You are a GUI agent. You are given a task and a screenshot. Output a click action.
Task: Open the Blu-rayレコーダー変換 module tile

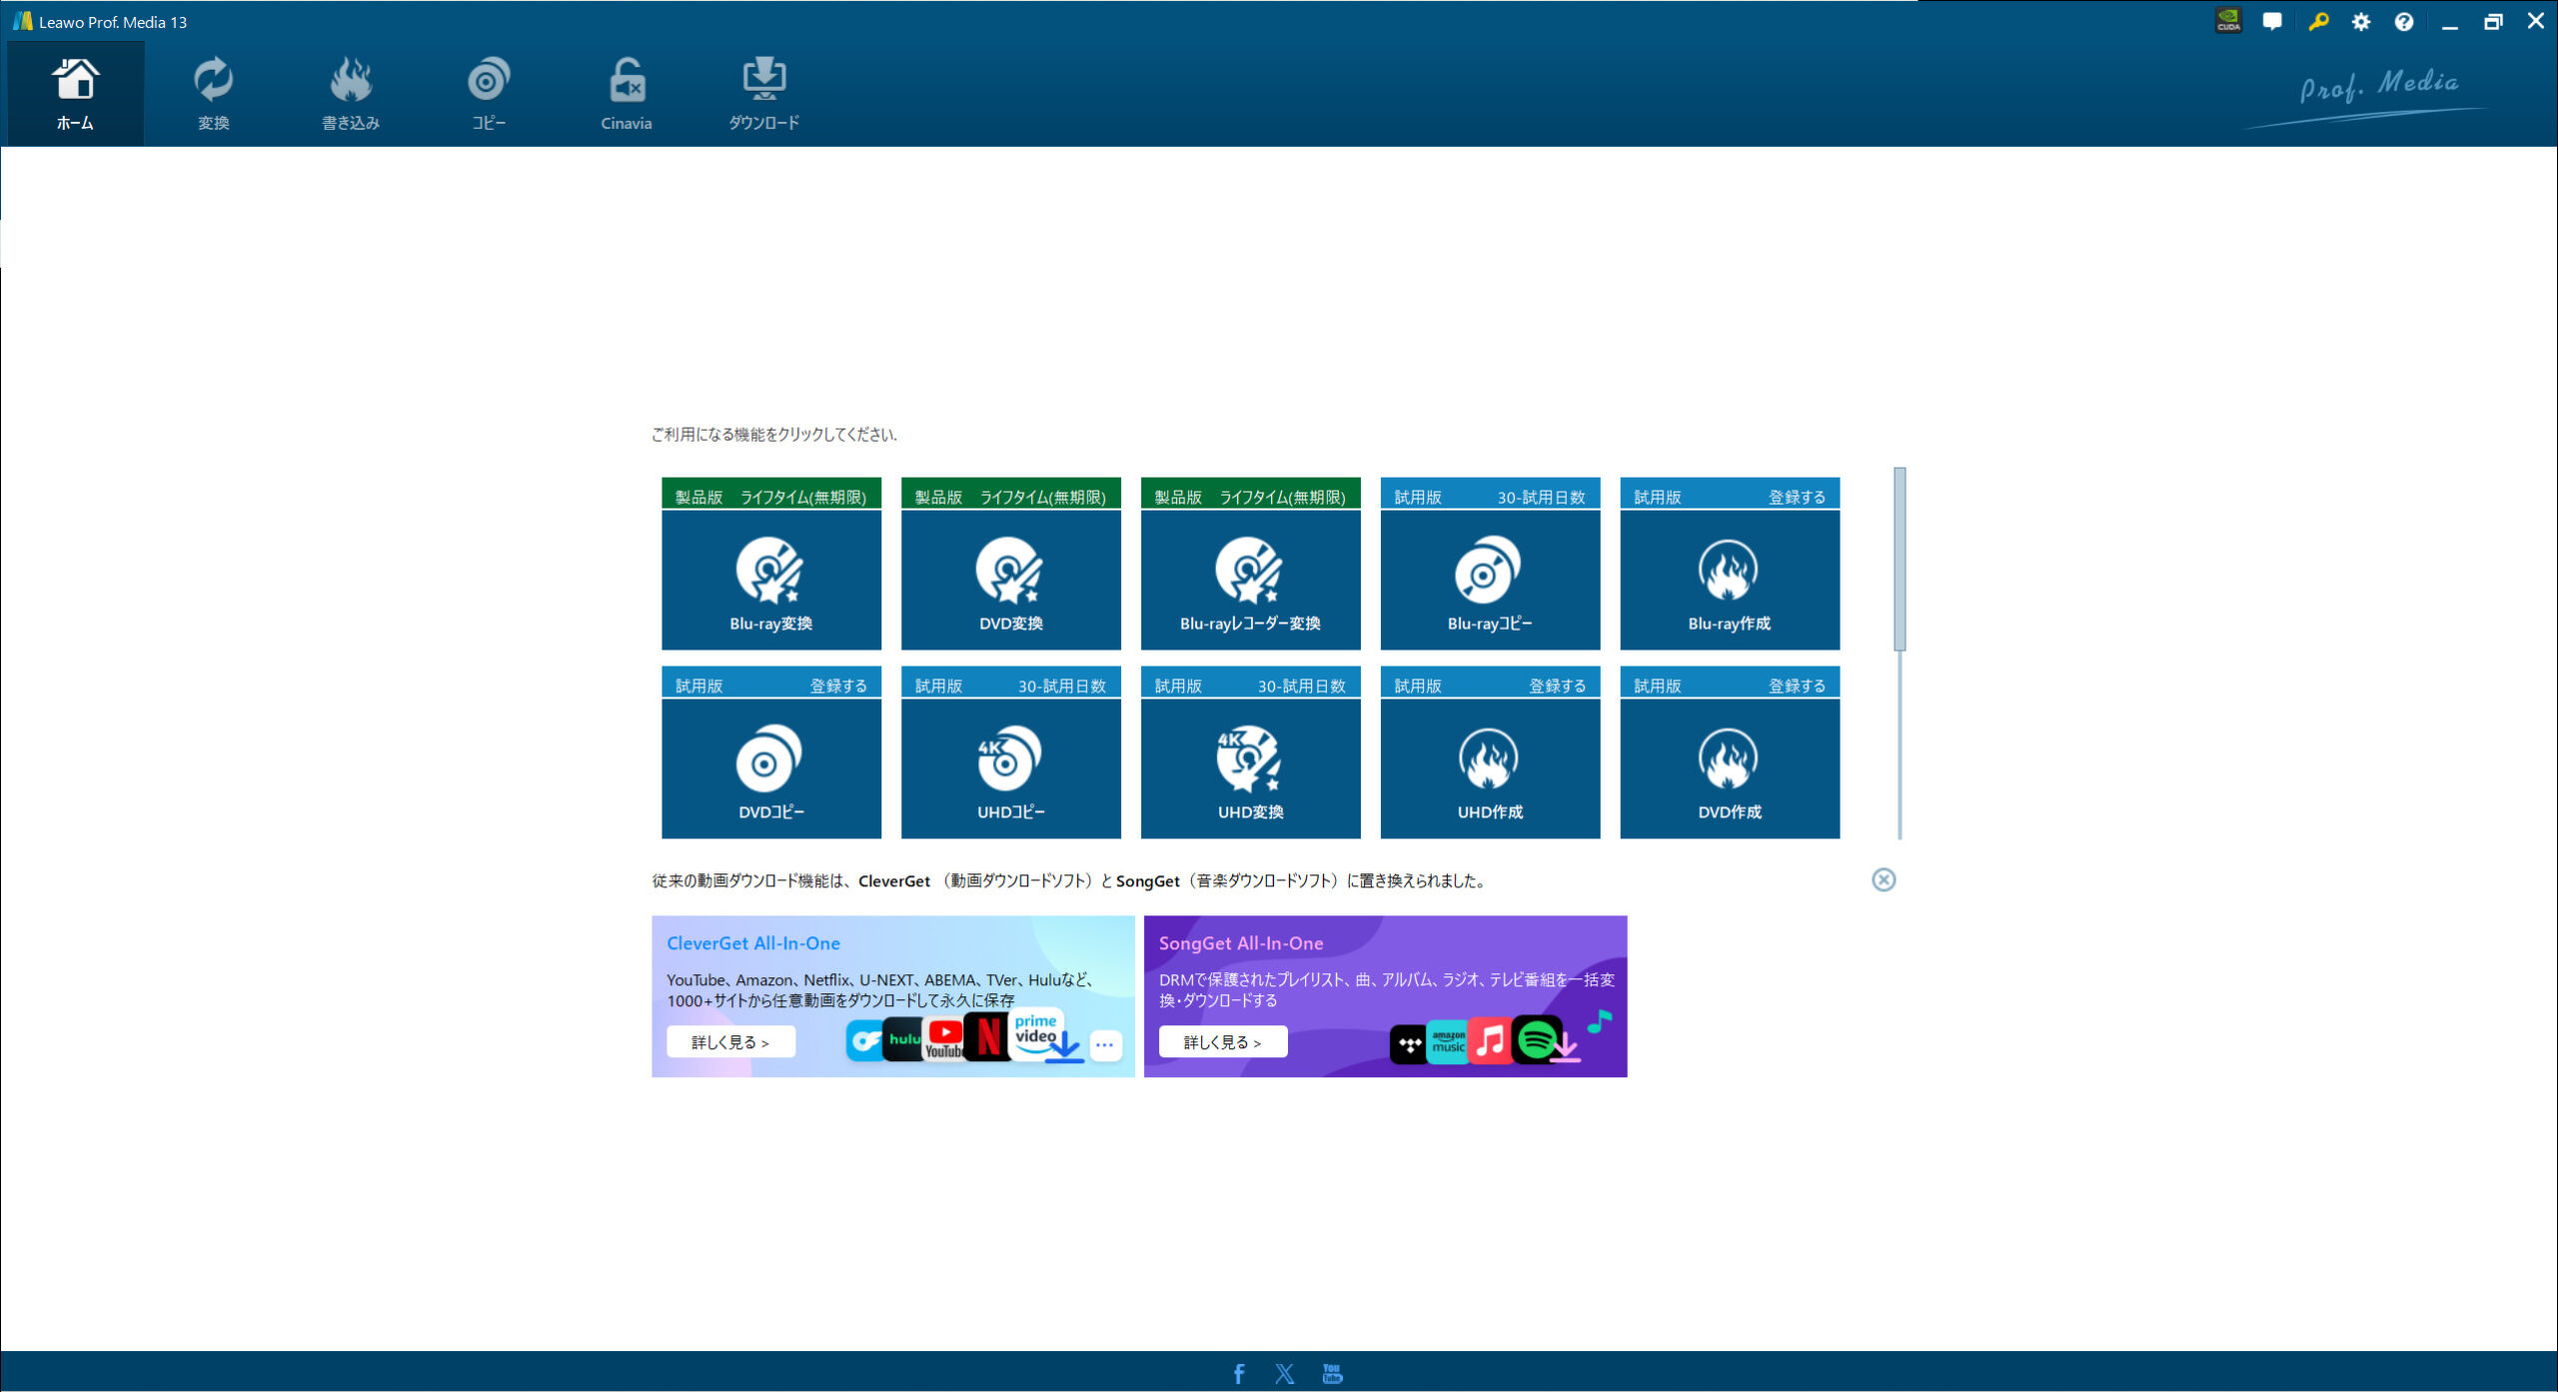[x=1251, y=580]
